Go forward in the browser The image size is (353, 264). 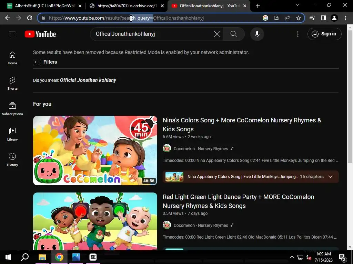pyautogui.click(x=19, y=18)
